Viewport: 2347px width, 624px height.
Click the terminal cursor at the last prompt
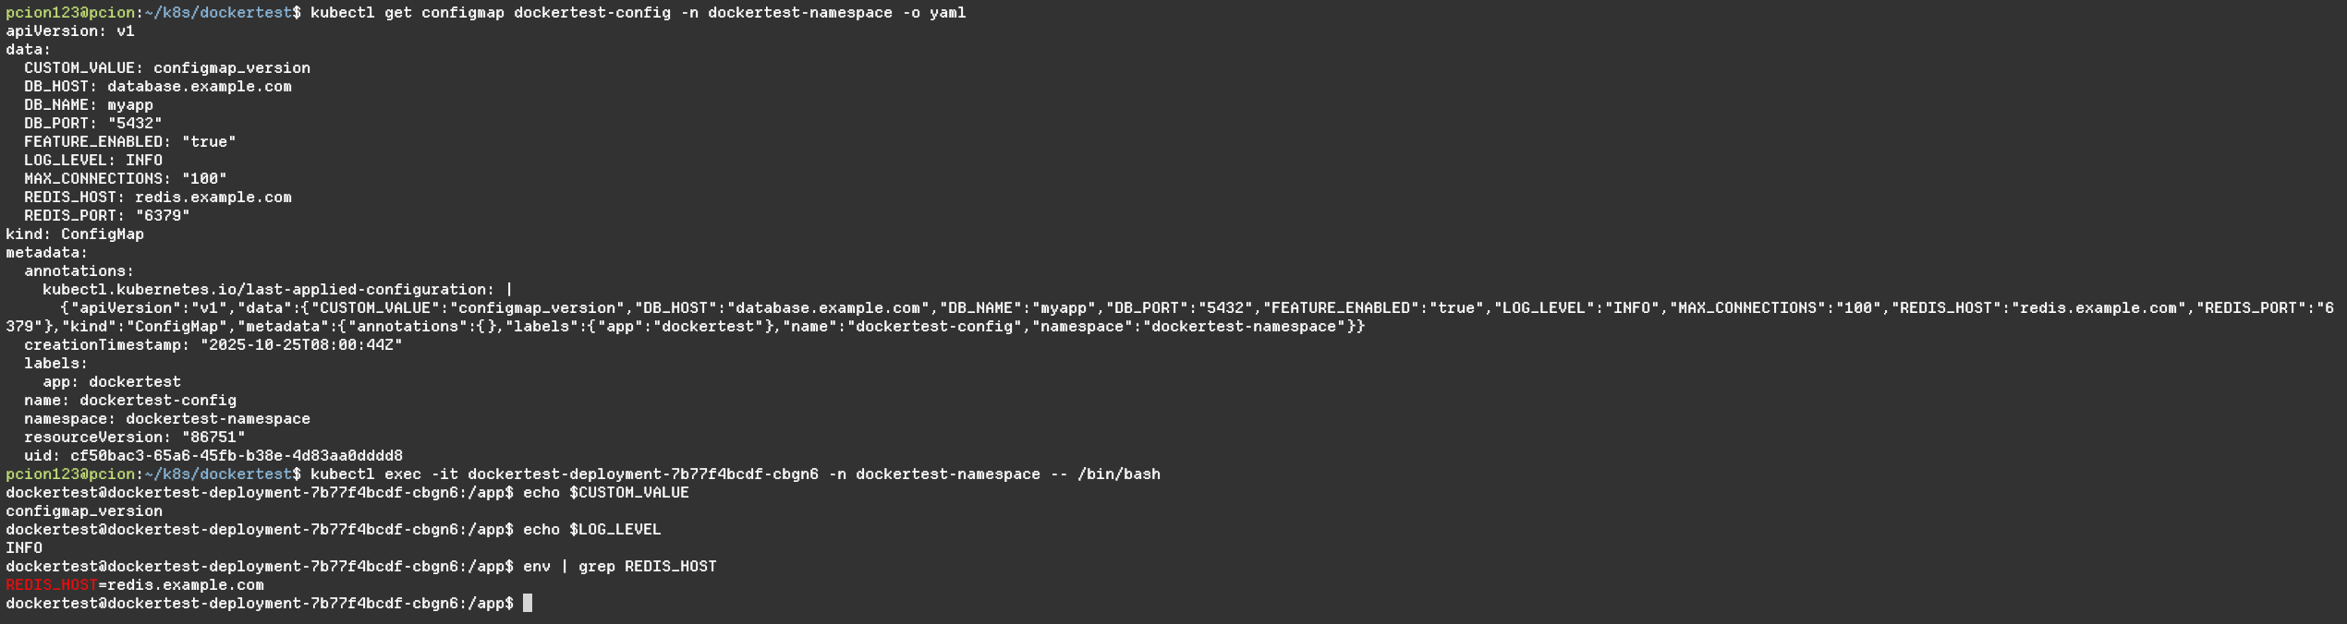tap(528, 604)
